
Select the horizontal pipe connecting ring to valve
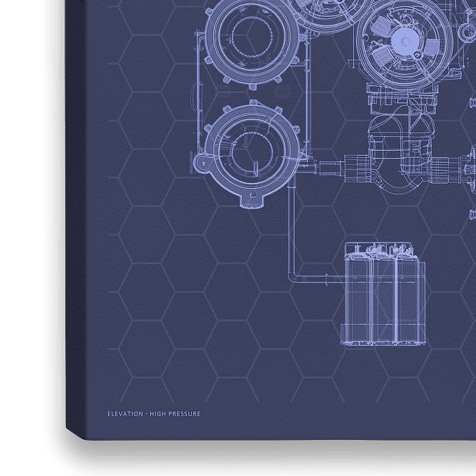click(328, 164)
